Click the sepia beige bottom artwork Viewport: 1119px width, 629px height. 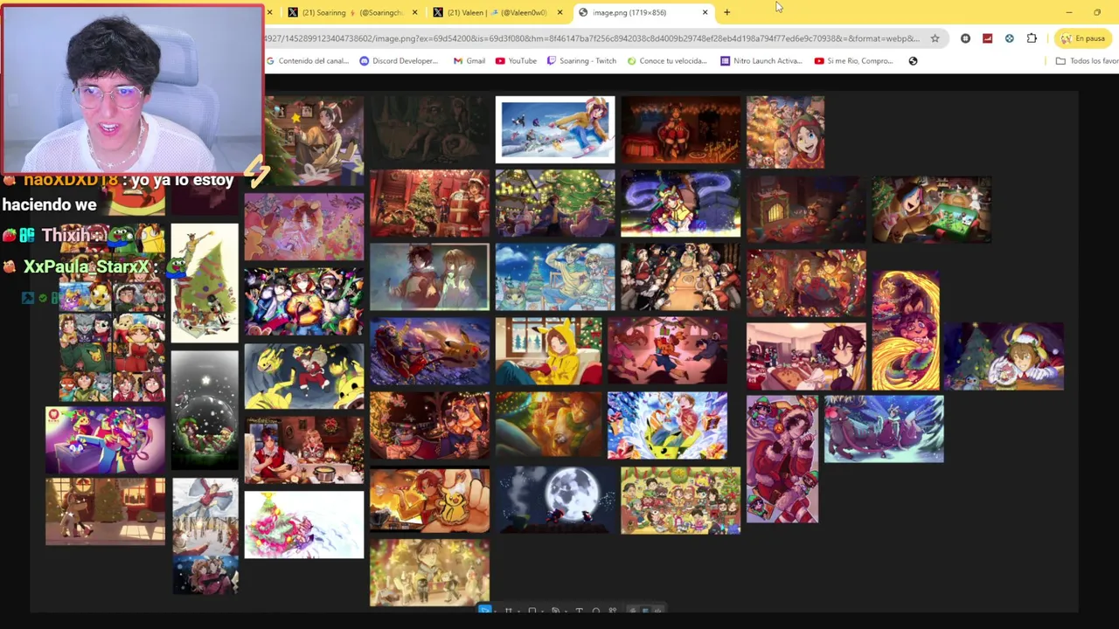(429, 573)
